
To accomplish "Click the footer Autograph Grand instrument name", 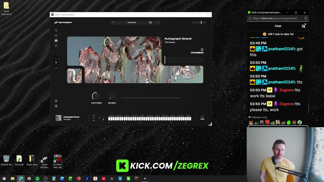I will click(x=71, y=117).
